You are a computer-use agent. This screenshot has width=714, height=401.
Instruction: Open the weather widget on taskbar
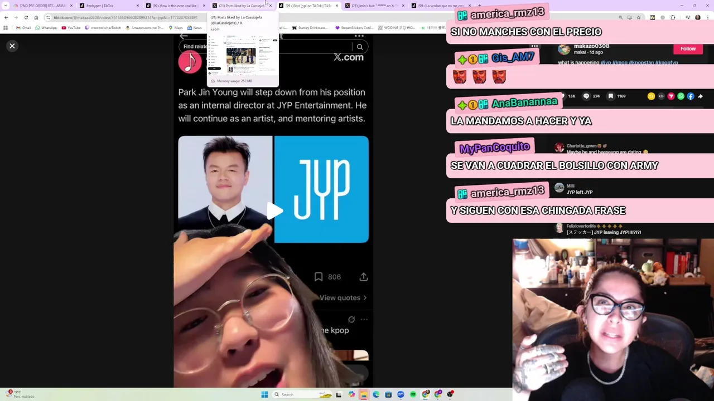point(20,394)
